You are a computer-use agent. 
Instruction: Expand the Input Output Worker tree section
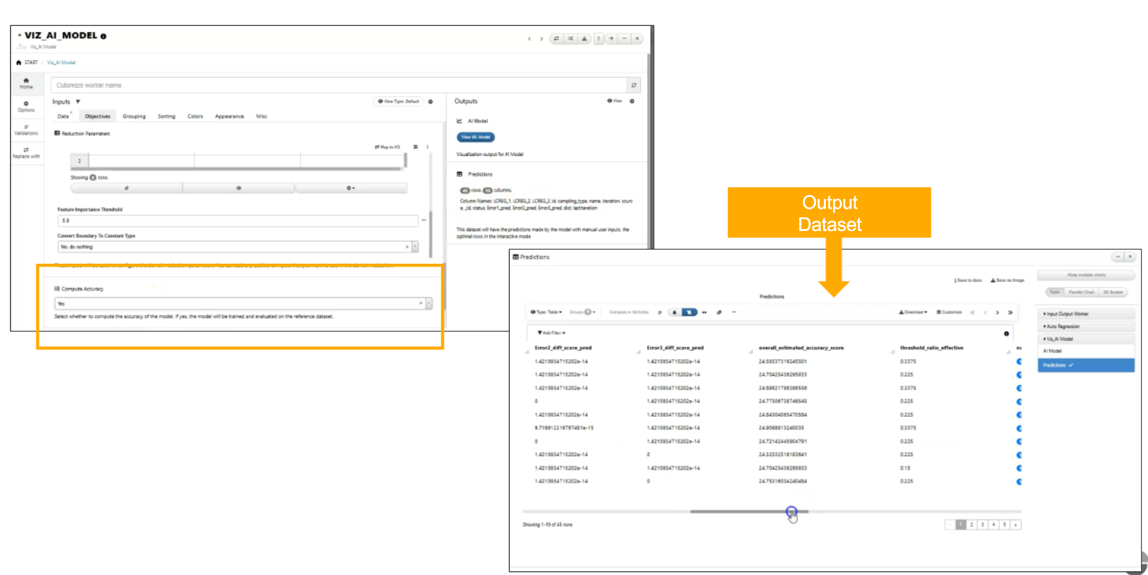[x=1086, y=314]
